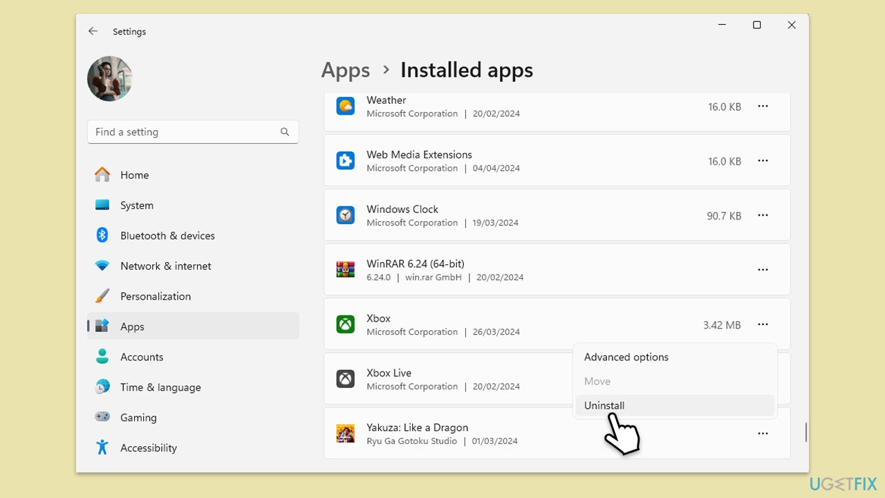Select Bluetooth & devices in sidebar
The height and width of the screenshot is (498, 885).
click(167, 236)
